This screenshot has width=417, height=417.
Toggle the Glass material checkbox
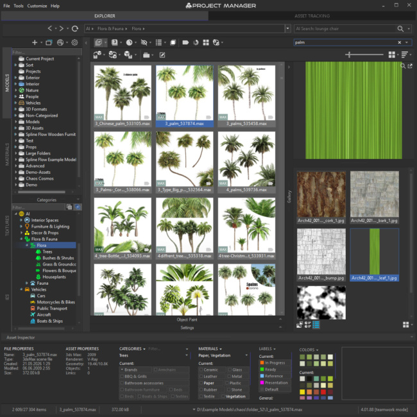[x=230, y=370]
